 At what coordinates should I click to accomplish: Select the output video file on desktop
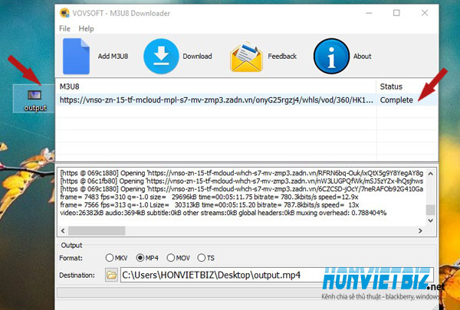(34, 100)
